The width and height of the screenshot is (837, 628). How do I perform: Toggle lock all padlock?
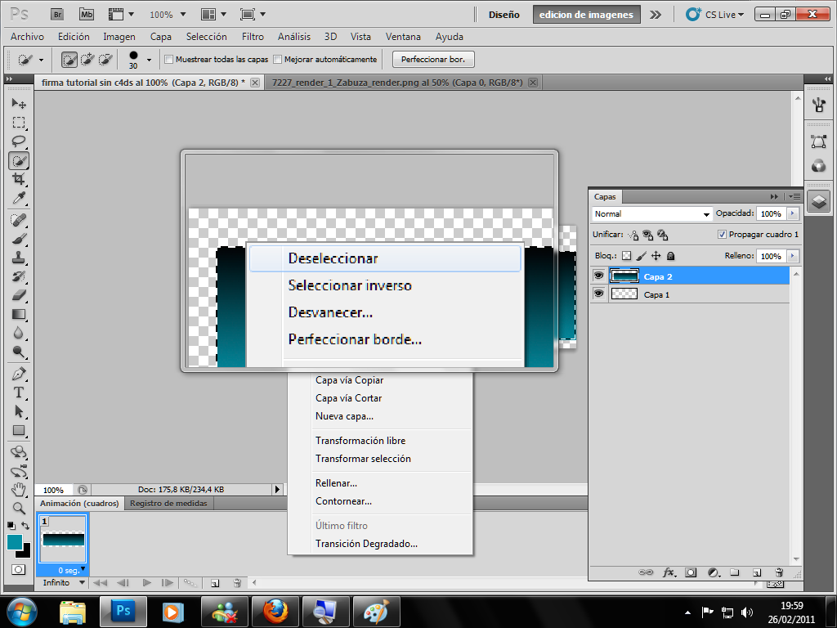(671, 256)
